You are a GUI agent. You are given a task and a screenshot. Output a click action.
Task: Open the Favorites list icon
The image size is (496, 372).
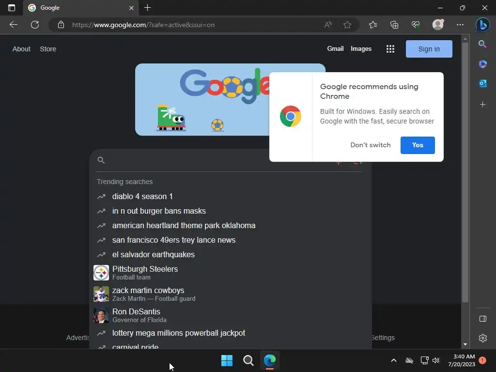[x=373, y=25]
